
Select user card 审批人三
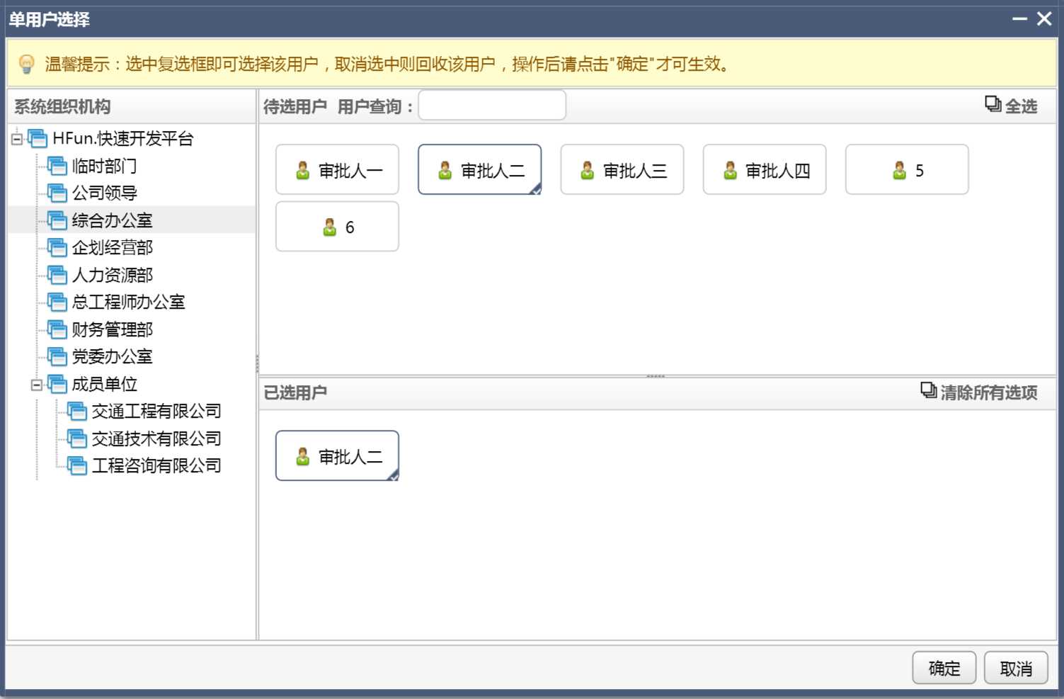[x=622, y=169]
